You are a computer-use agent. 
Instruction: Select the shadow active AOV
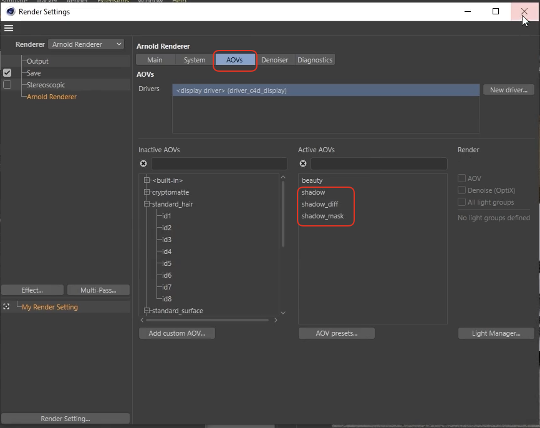[x=314, y=192]
